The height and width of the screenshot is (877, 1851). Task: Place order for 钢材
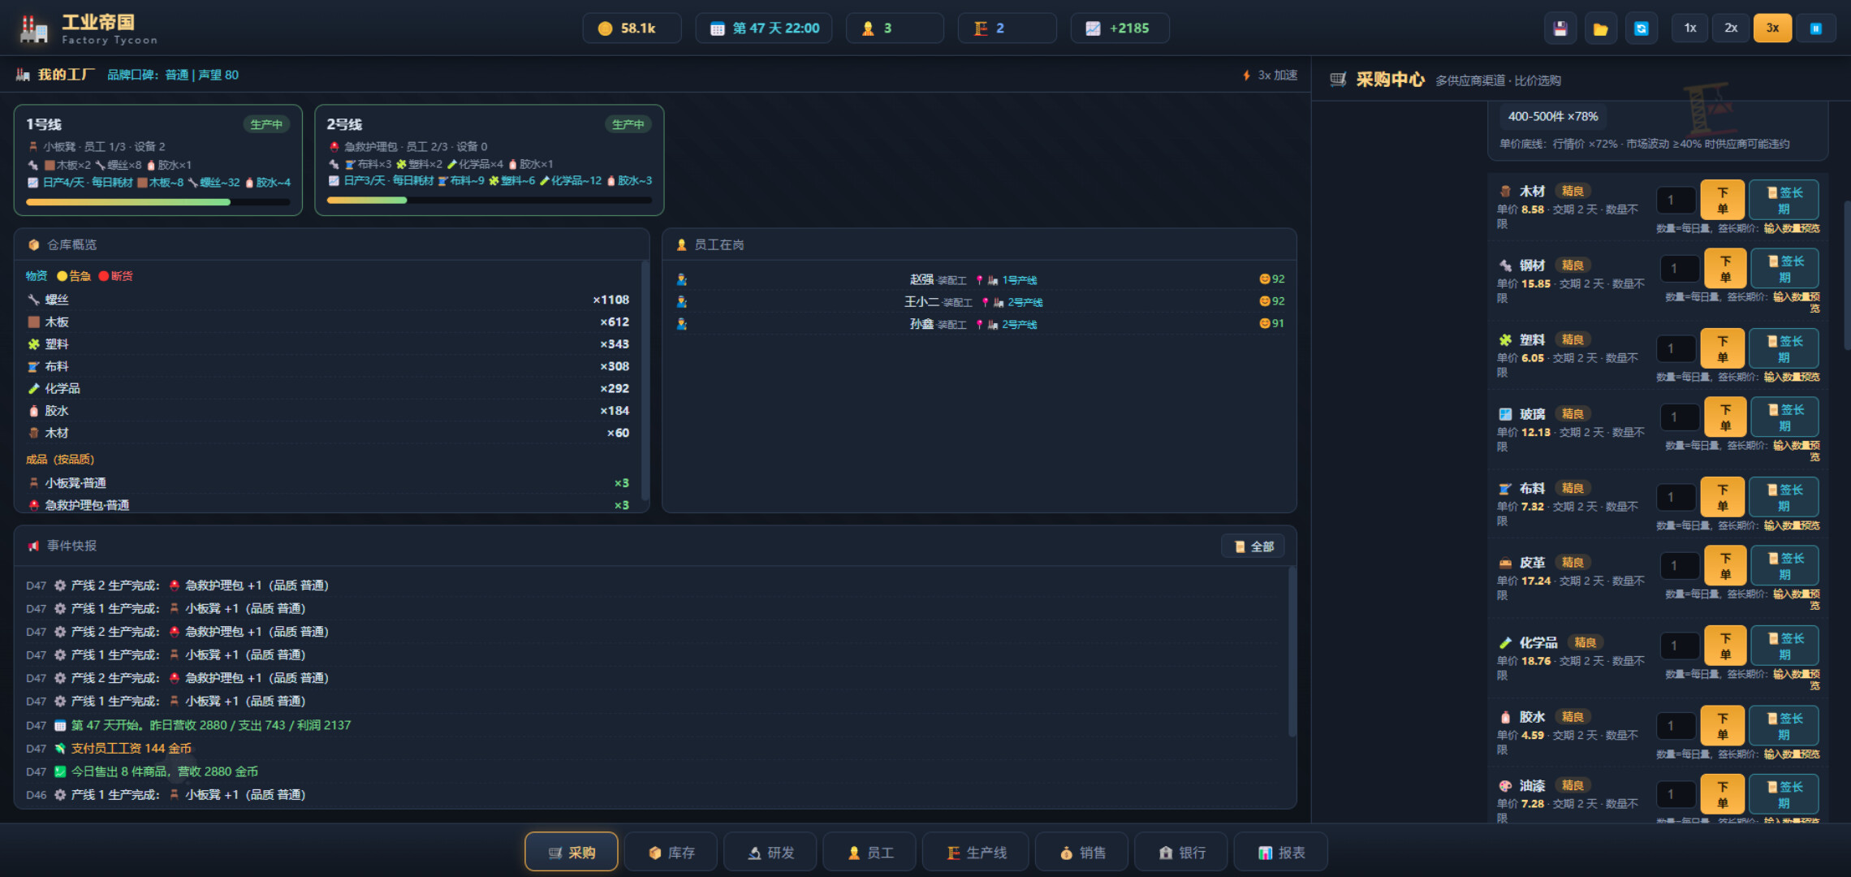[x=1725, y=268]
